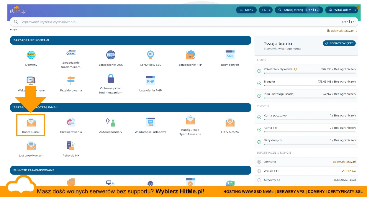Open Witaj, adam user dropdown

(342, 10)
